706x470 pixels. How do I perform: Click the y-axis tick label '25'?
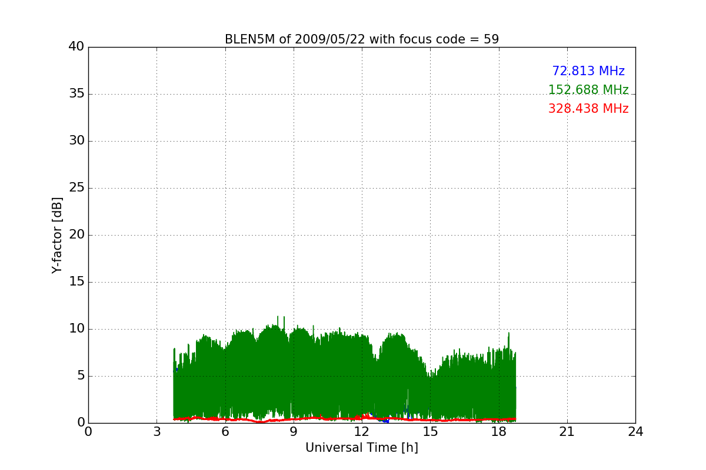pyautogui.click(x=76, y=188)
